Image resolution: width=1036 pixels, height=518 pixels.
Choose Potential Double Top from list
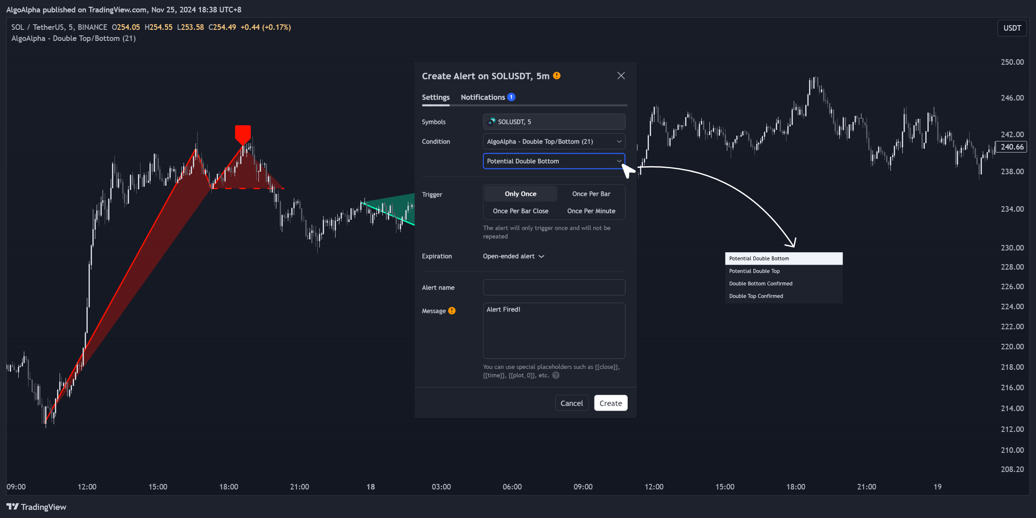click(783, 271)
